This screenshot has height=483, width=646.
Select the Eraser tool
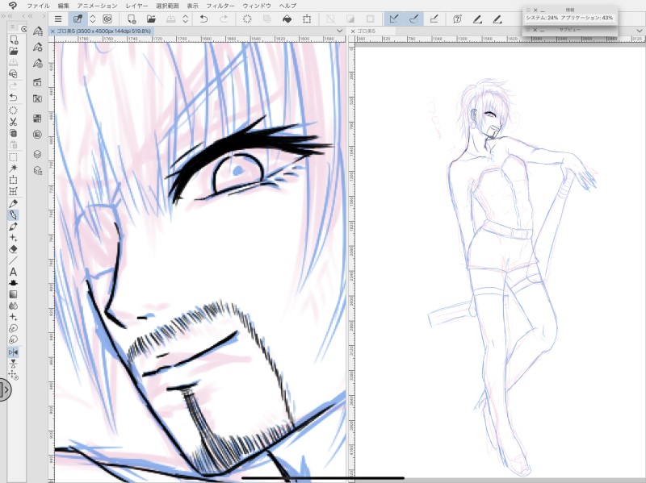pyautogui.click(x=13, y=249)
